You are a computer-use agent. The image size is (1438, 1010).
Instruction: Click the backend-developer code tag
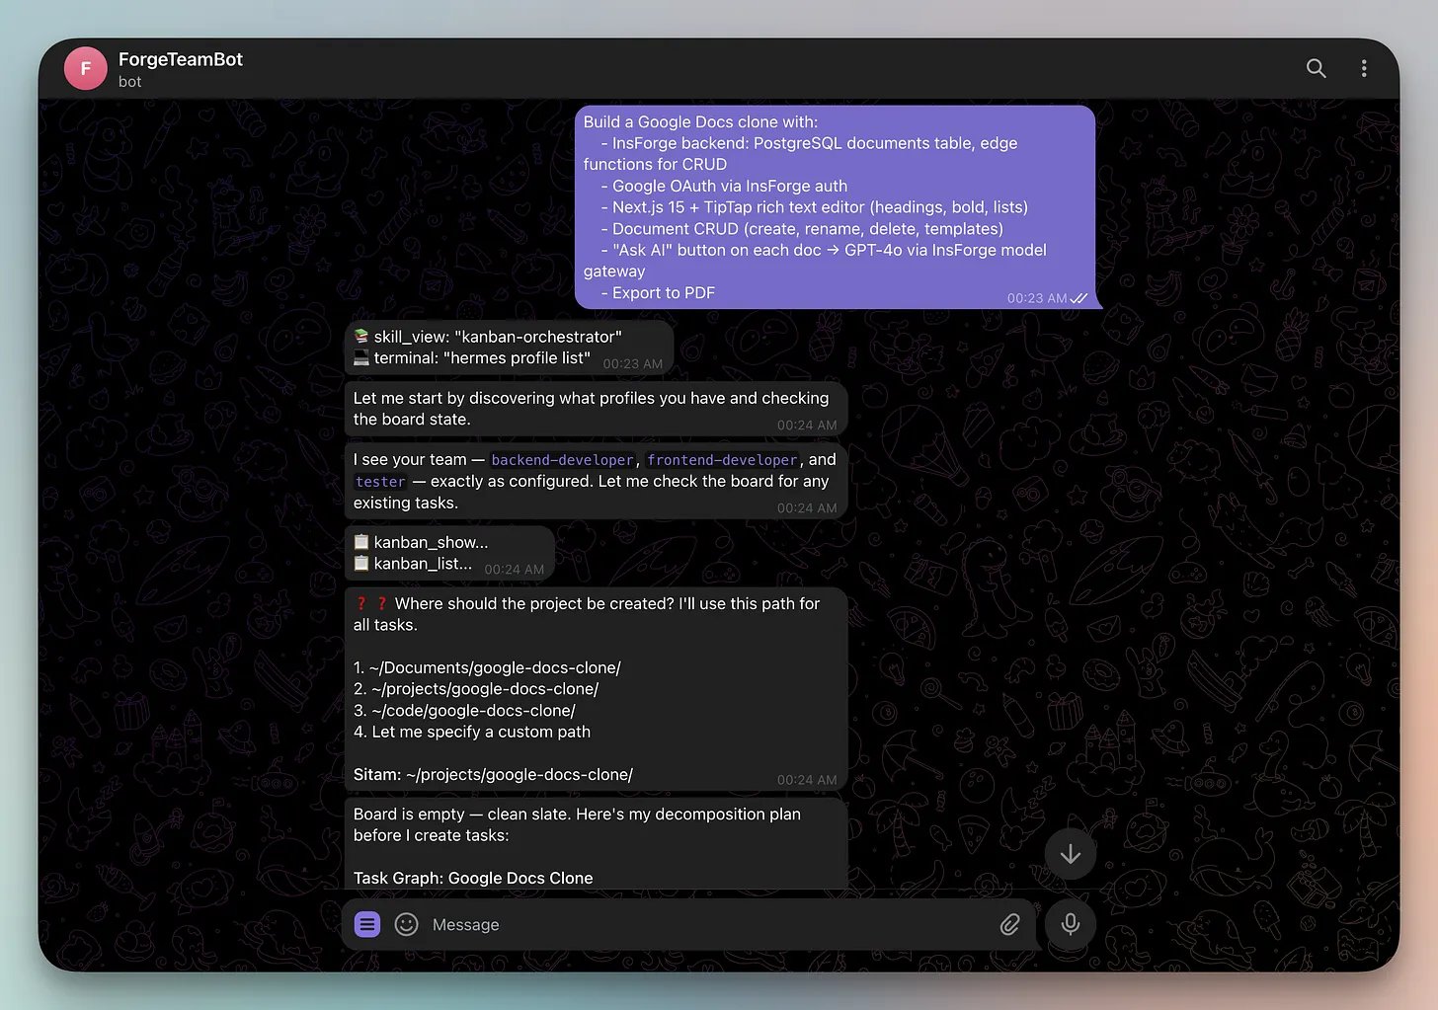[562, 460]
